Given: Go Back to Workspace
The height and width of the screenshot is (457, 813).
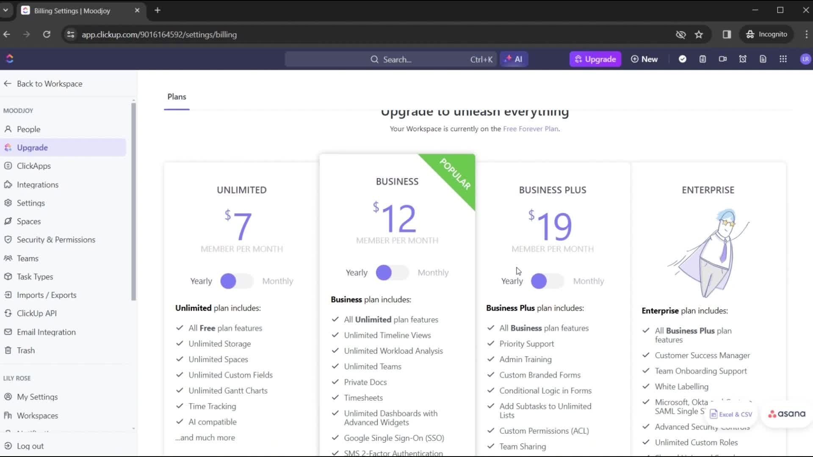Looking at the screenshot, I should tap(43, 84).
